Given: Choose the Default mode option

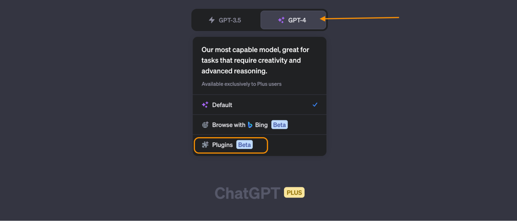Looking at the screenshot, I should pos(259,105).
